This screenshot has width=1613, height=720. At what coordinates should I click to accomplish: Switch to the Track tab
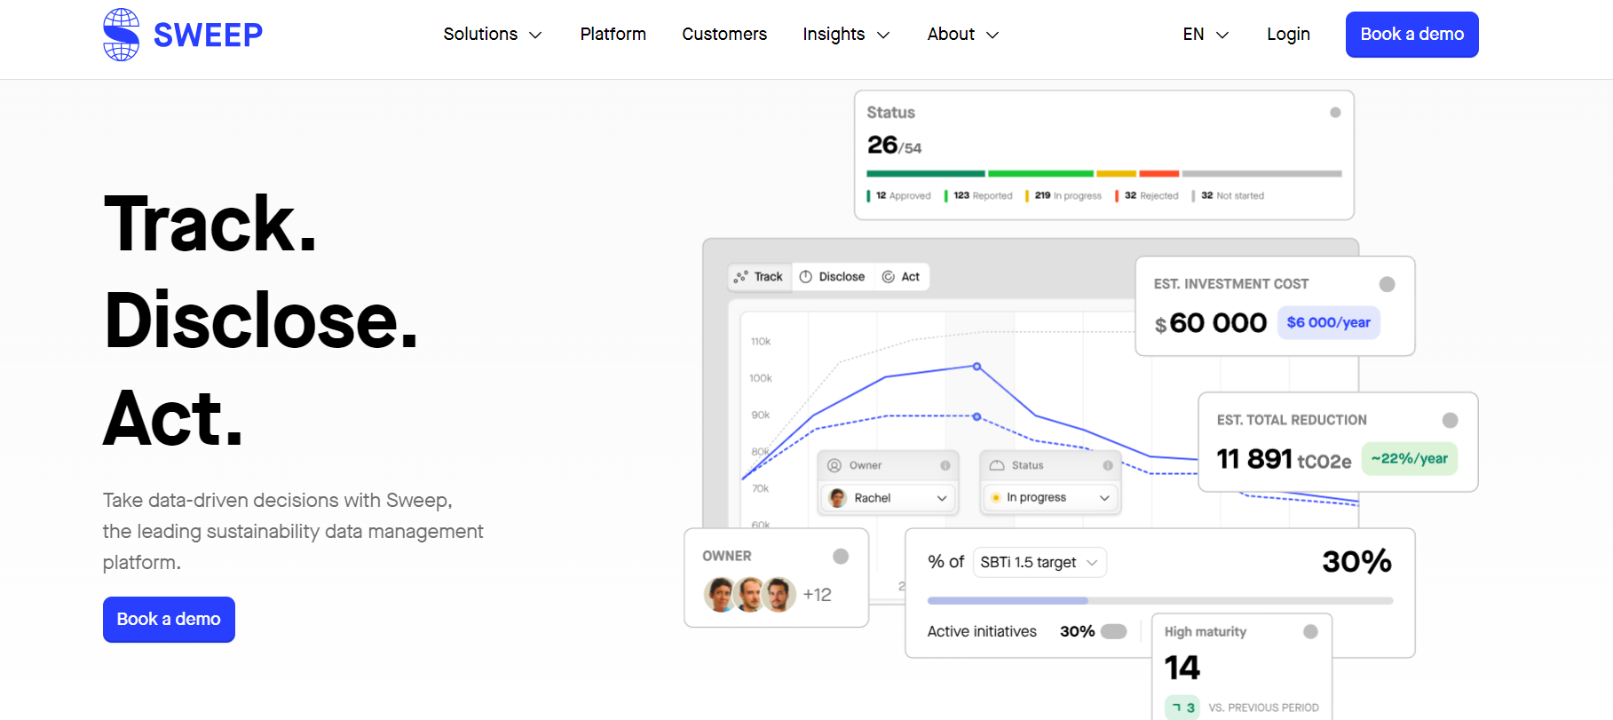coord(759,277)
